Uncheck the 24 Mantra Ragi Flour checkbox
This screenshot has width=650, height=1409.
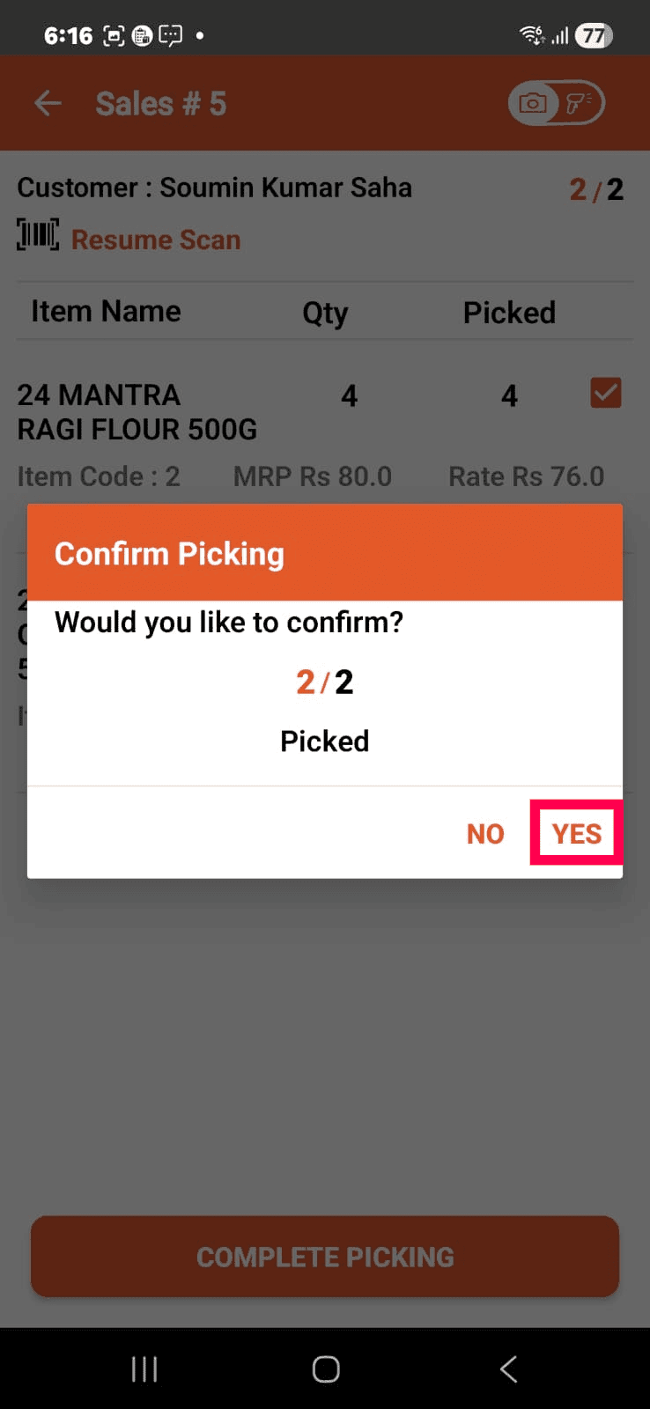click(605, 393)
